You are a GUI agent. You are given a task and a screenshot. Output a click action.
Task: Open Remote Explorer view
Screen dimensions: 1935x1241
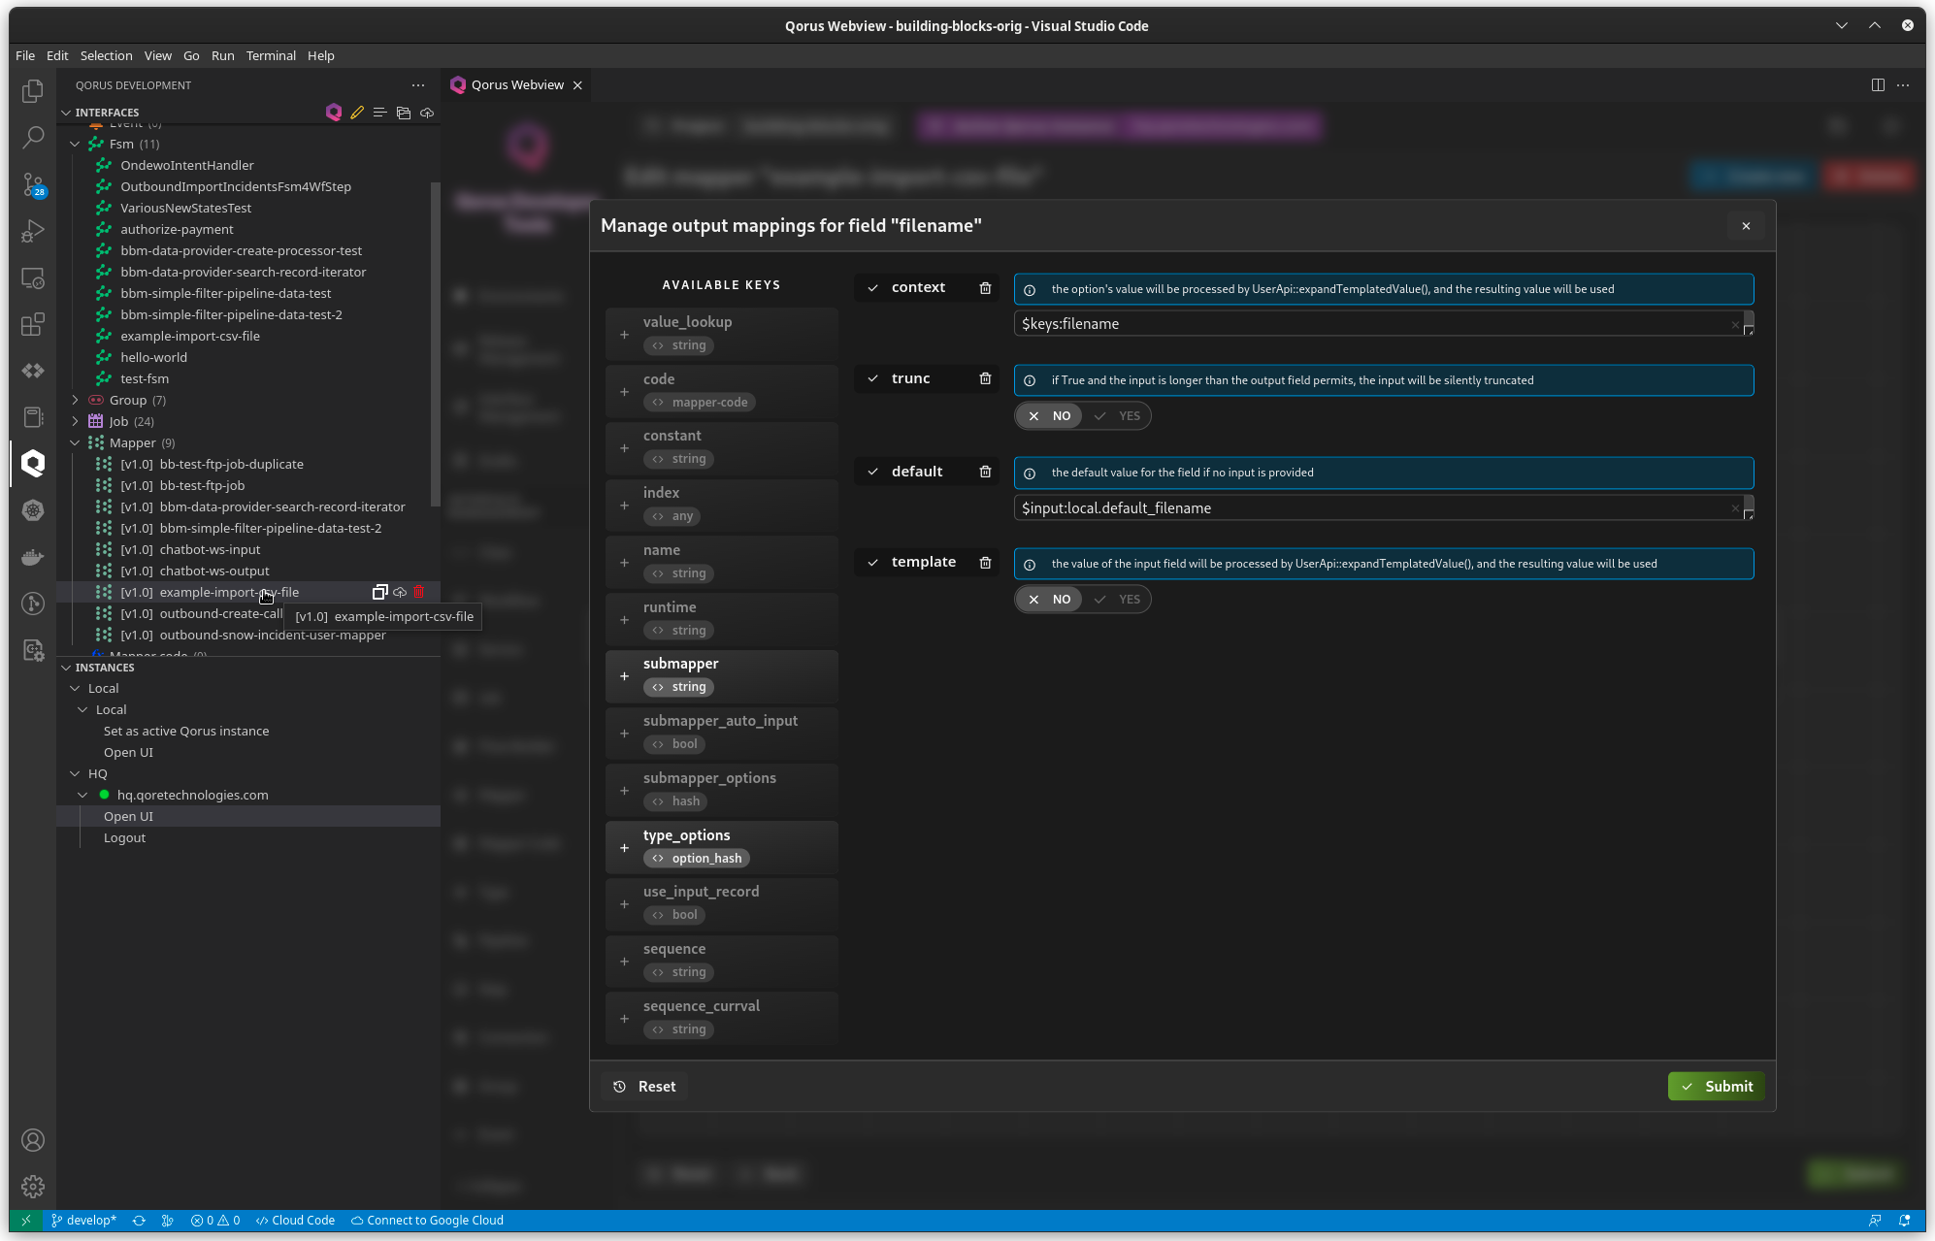pyautogui.click(x=33, y=278)
